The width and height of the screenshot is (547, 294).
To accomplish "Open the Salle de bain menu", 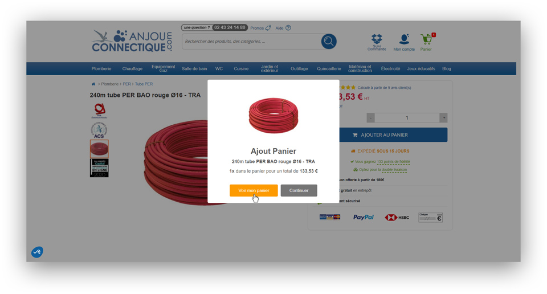I will [x=194, y=69].
